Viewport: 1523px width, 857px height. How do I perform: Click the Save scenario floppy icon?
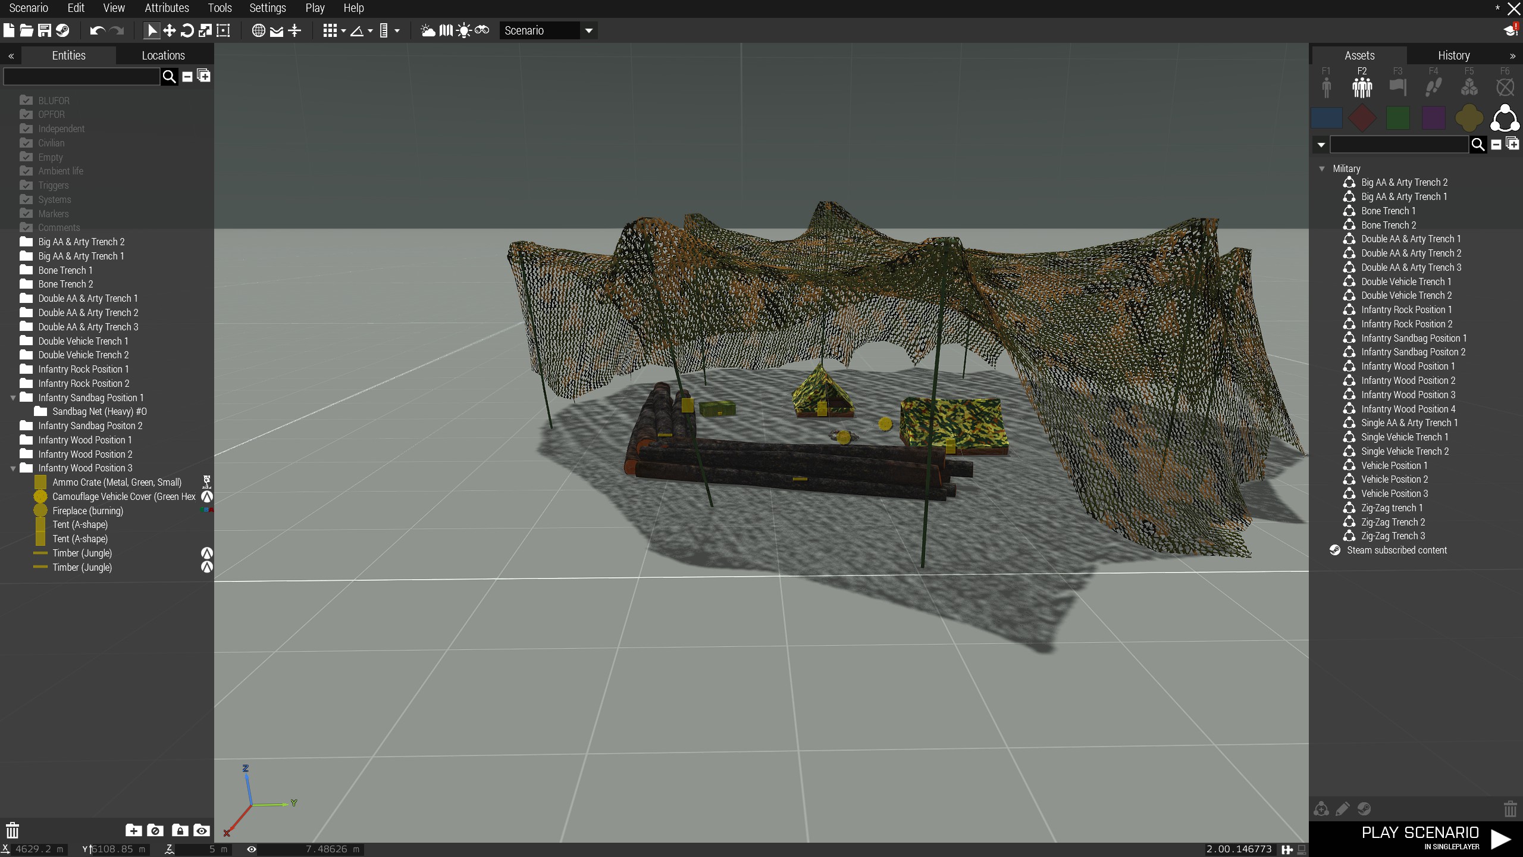tap(44, 30)
